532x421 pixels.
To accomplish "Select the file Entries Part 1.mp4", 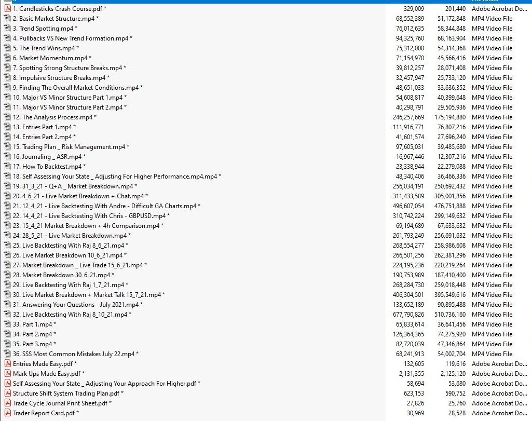I will coord(47,127).
